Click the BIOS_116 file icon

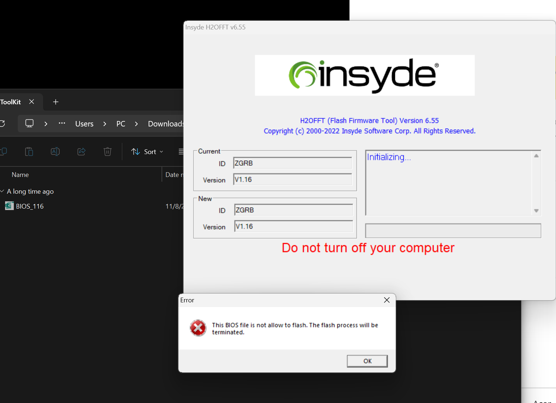pyautogui.click(x=9, y=206)
